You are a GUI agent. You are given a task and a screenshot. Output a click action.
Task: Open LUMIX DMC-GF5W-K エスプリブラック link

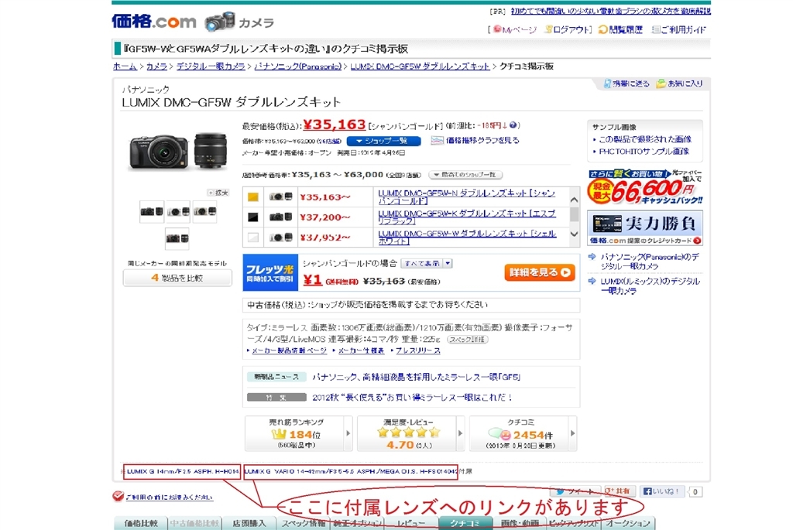point(467,217)
